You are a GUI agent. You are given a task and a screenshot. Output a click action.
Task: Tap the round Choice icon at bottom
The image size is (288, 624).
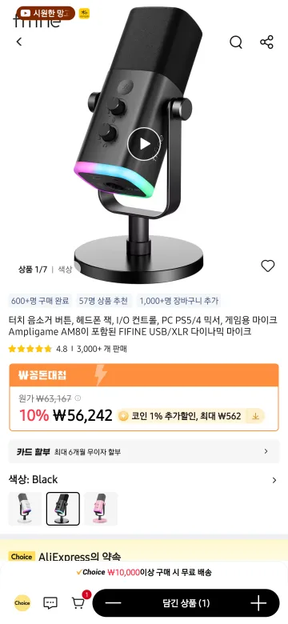pos(22,603)
